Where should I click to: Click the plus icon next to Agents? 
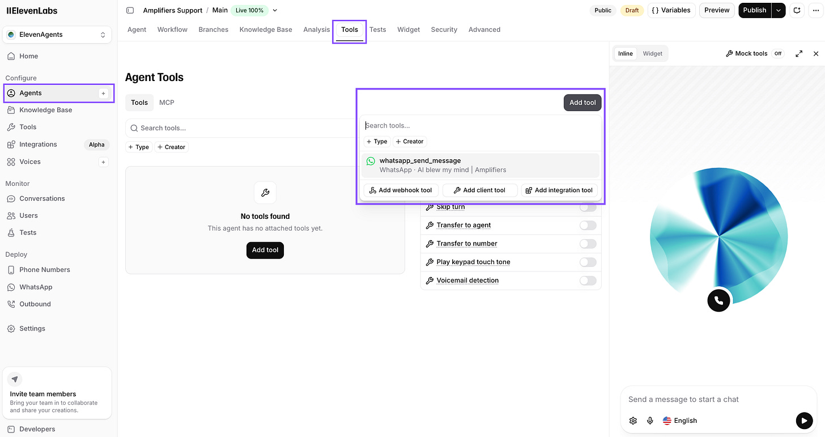(x=103, y=93)
